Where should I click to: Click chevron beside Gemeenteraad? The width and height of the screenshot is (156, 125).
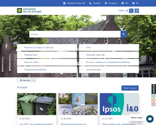click(x=82, y=70)
